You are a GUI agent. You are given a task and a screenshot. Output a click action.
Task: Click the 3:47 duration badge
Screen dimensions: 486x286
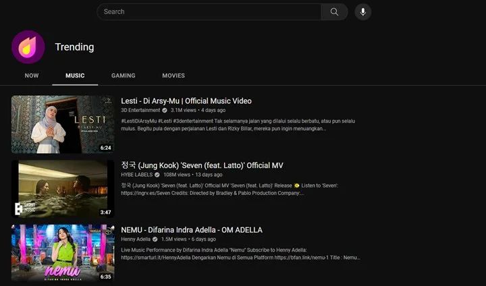106,212
